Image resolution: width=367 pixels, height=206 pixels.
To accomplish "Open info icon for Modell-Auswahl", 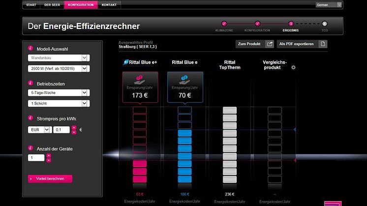I will tap(31, 48).
